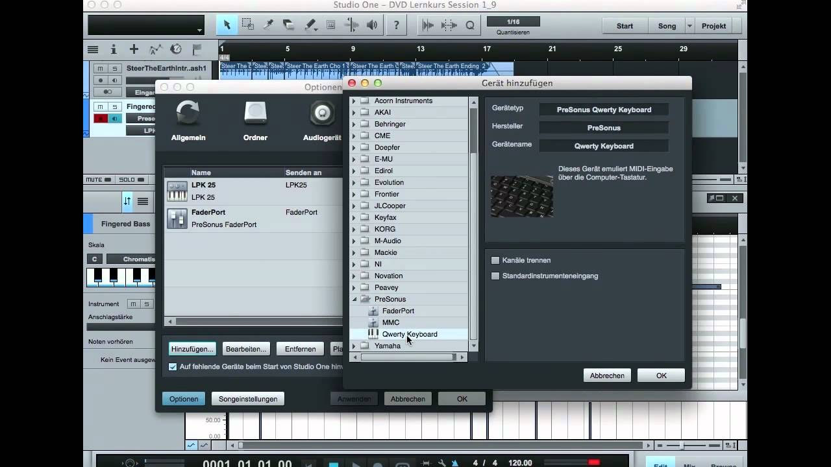Pick the Split (knife) tool
The image size is (831, 467).
[x=268, y=25]
